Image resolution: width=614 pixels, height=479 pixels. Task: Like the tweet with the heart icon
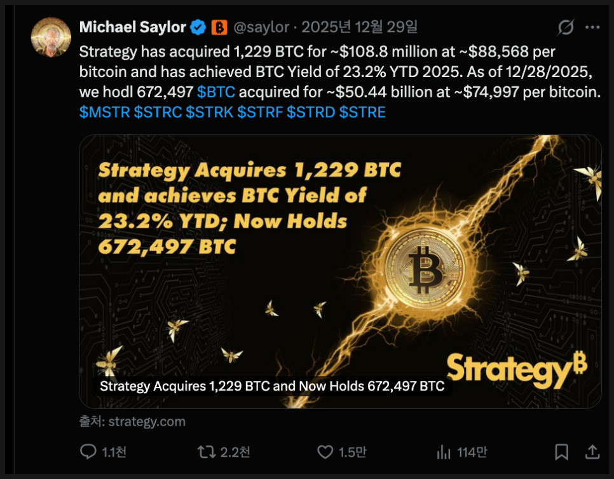325,452
